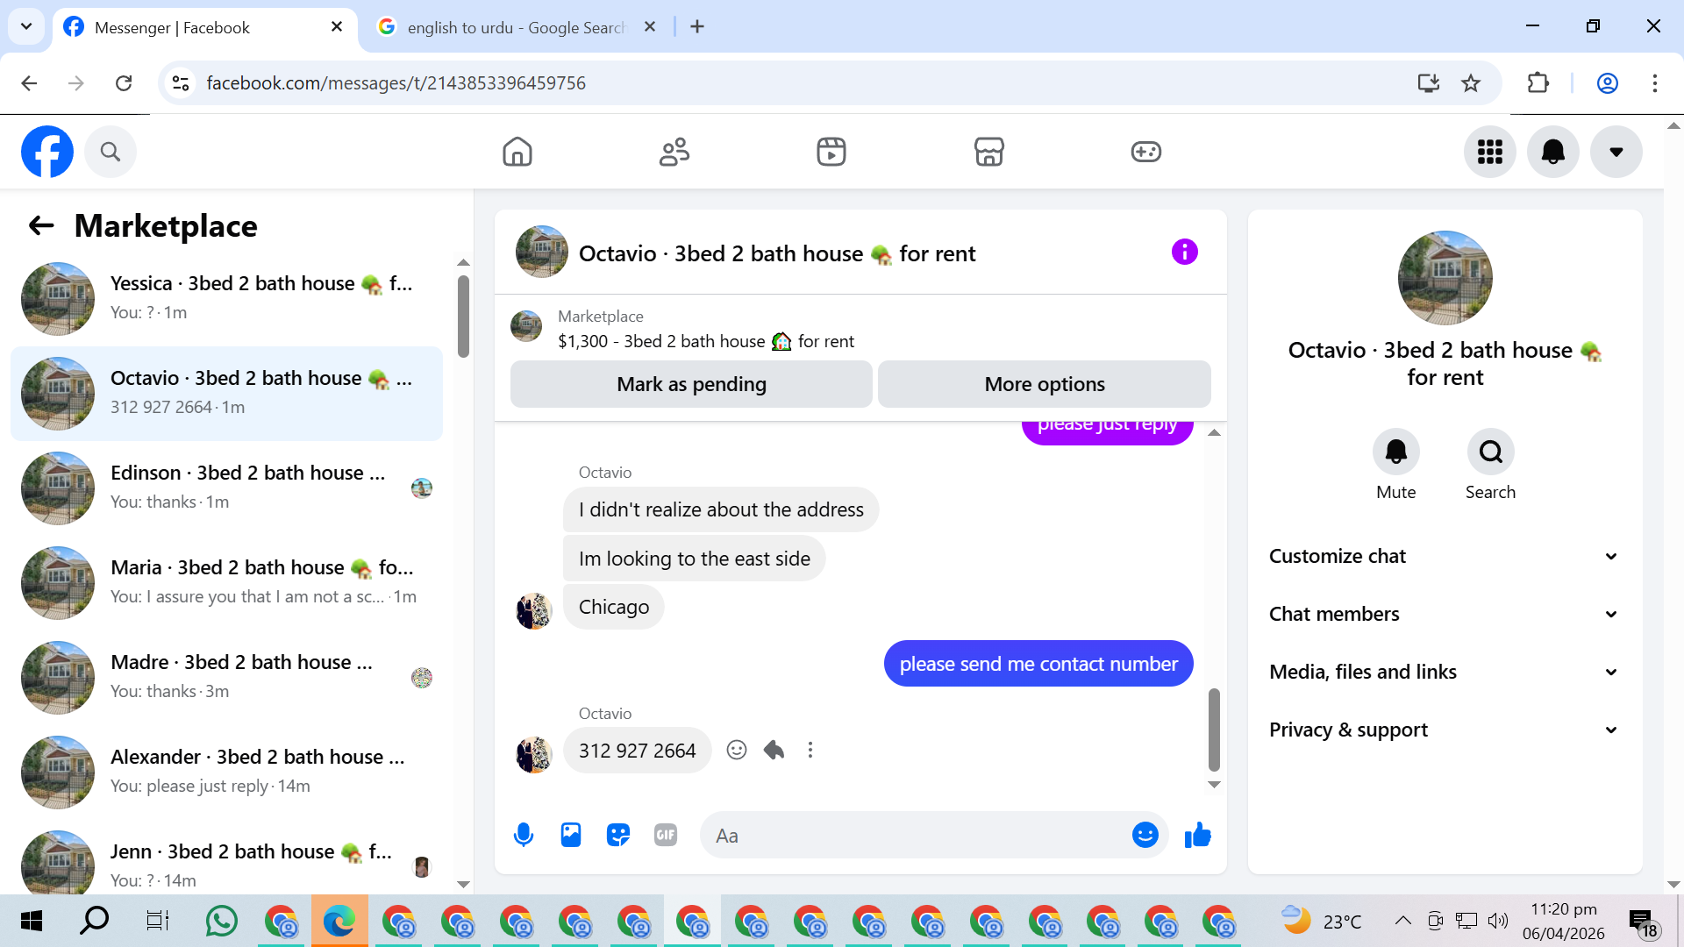The height and width of the screenshot is (947, 1684).
Task: Choose a sticker
Action: 618,836
